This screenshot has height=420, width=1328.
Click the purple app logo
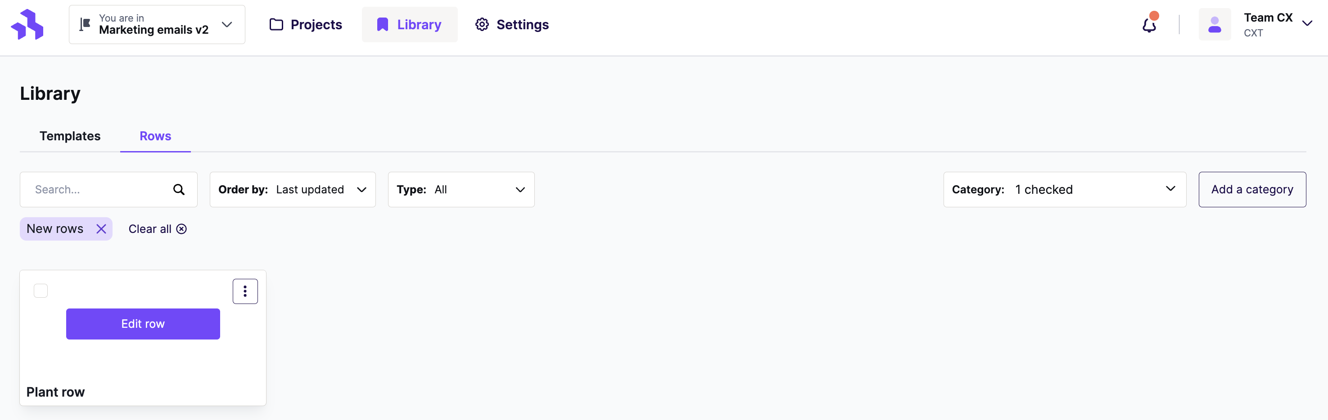click(x=27, y=24)
